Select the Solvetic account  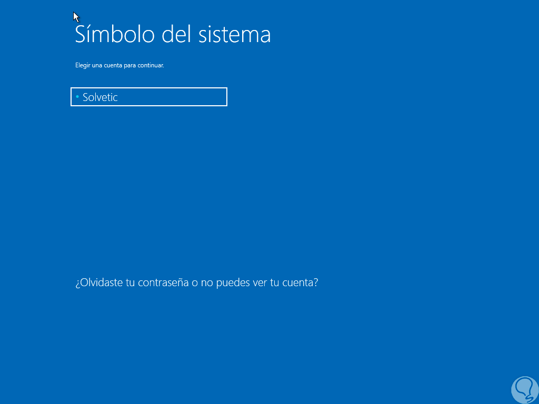148,97
